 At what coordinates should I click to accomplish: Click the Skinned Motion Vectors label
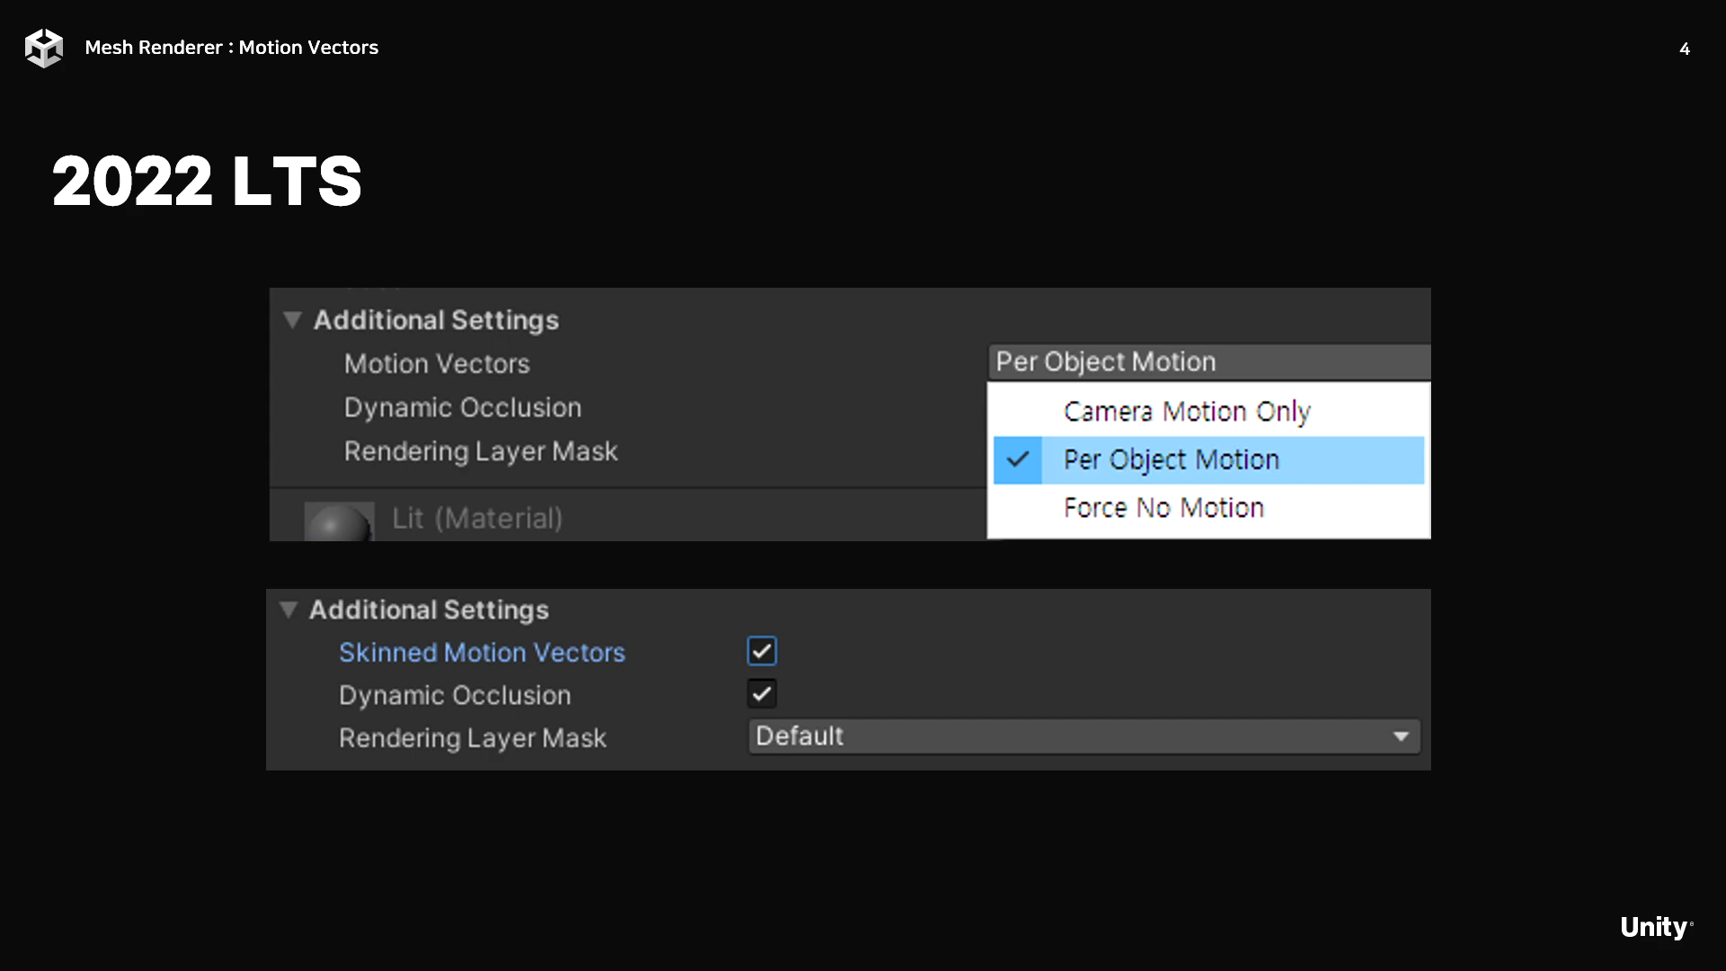tap(482, 653)
